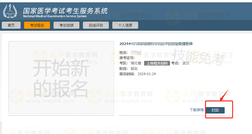
Task: Click the 武汉 exam site value
Action: click(186, 63)
